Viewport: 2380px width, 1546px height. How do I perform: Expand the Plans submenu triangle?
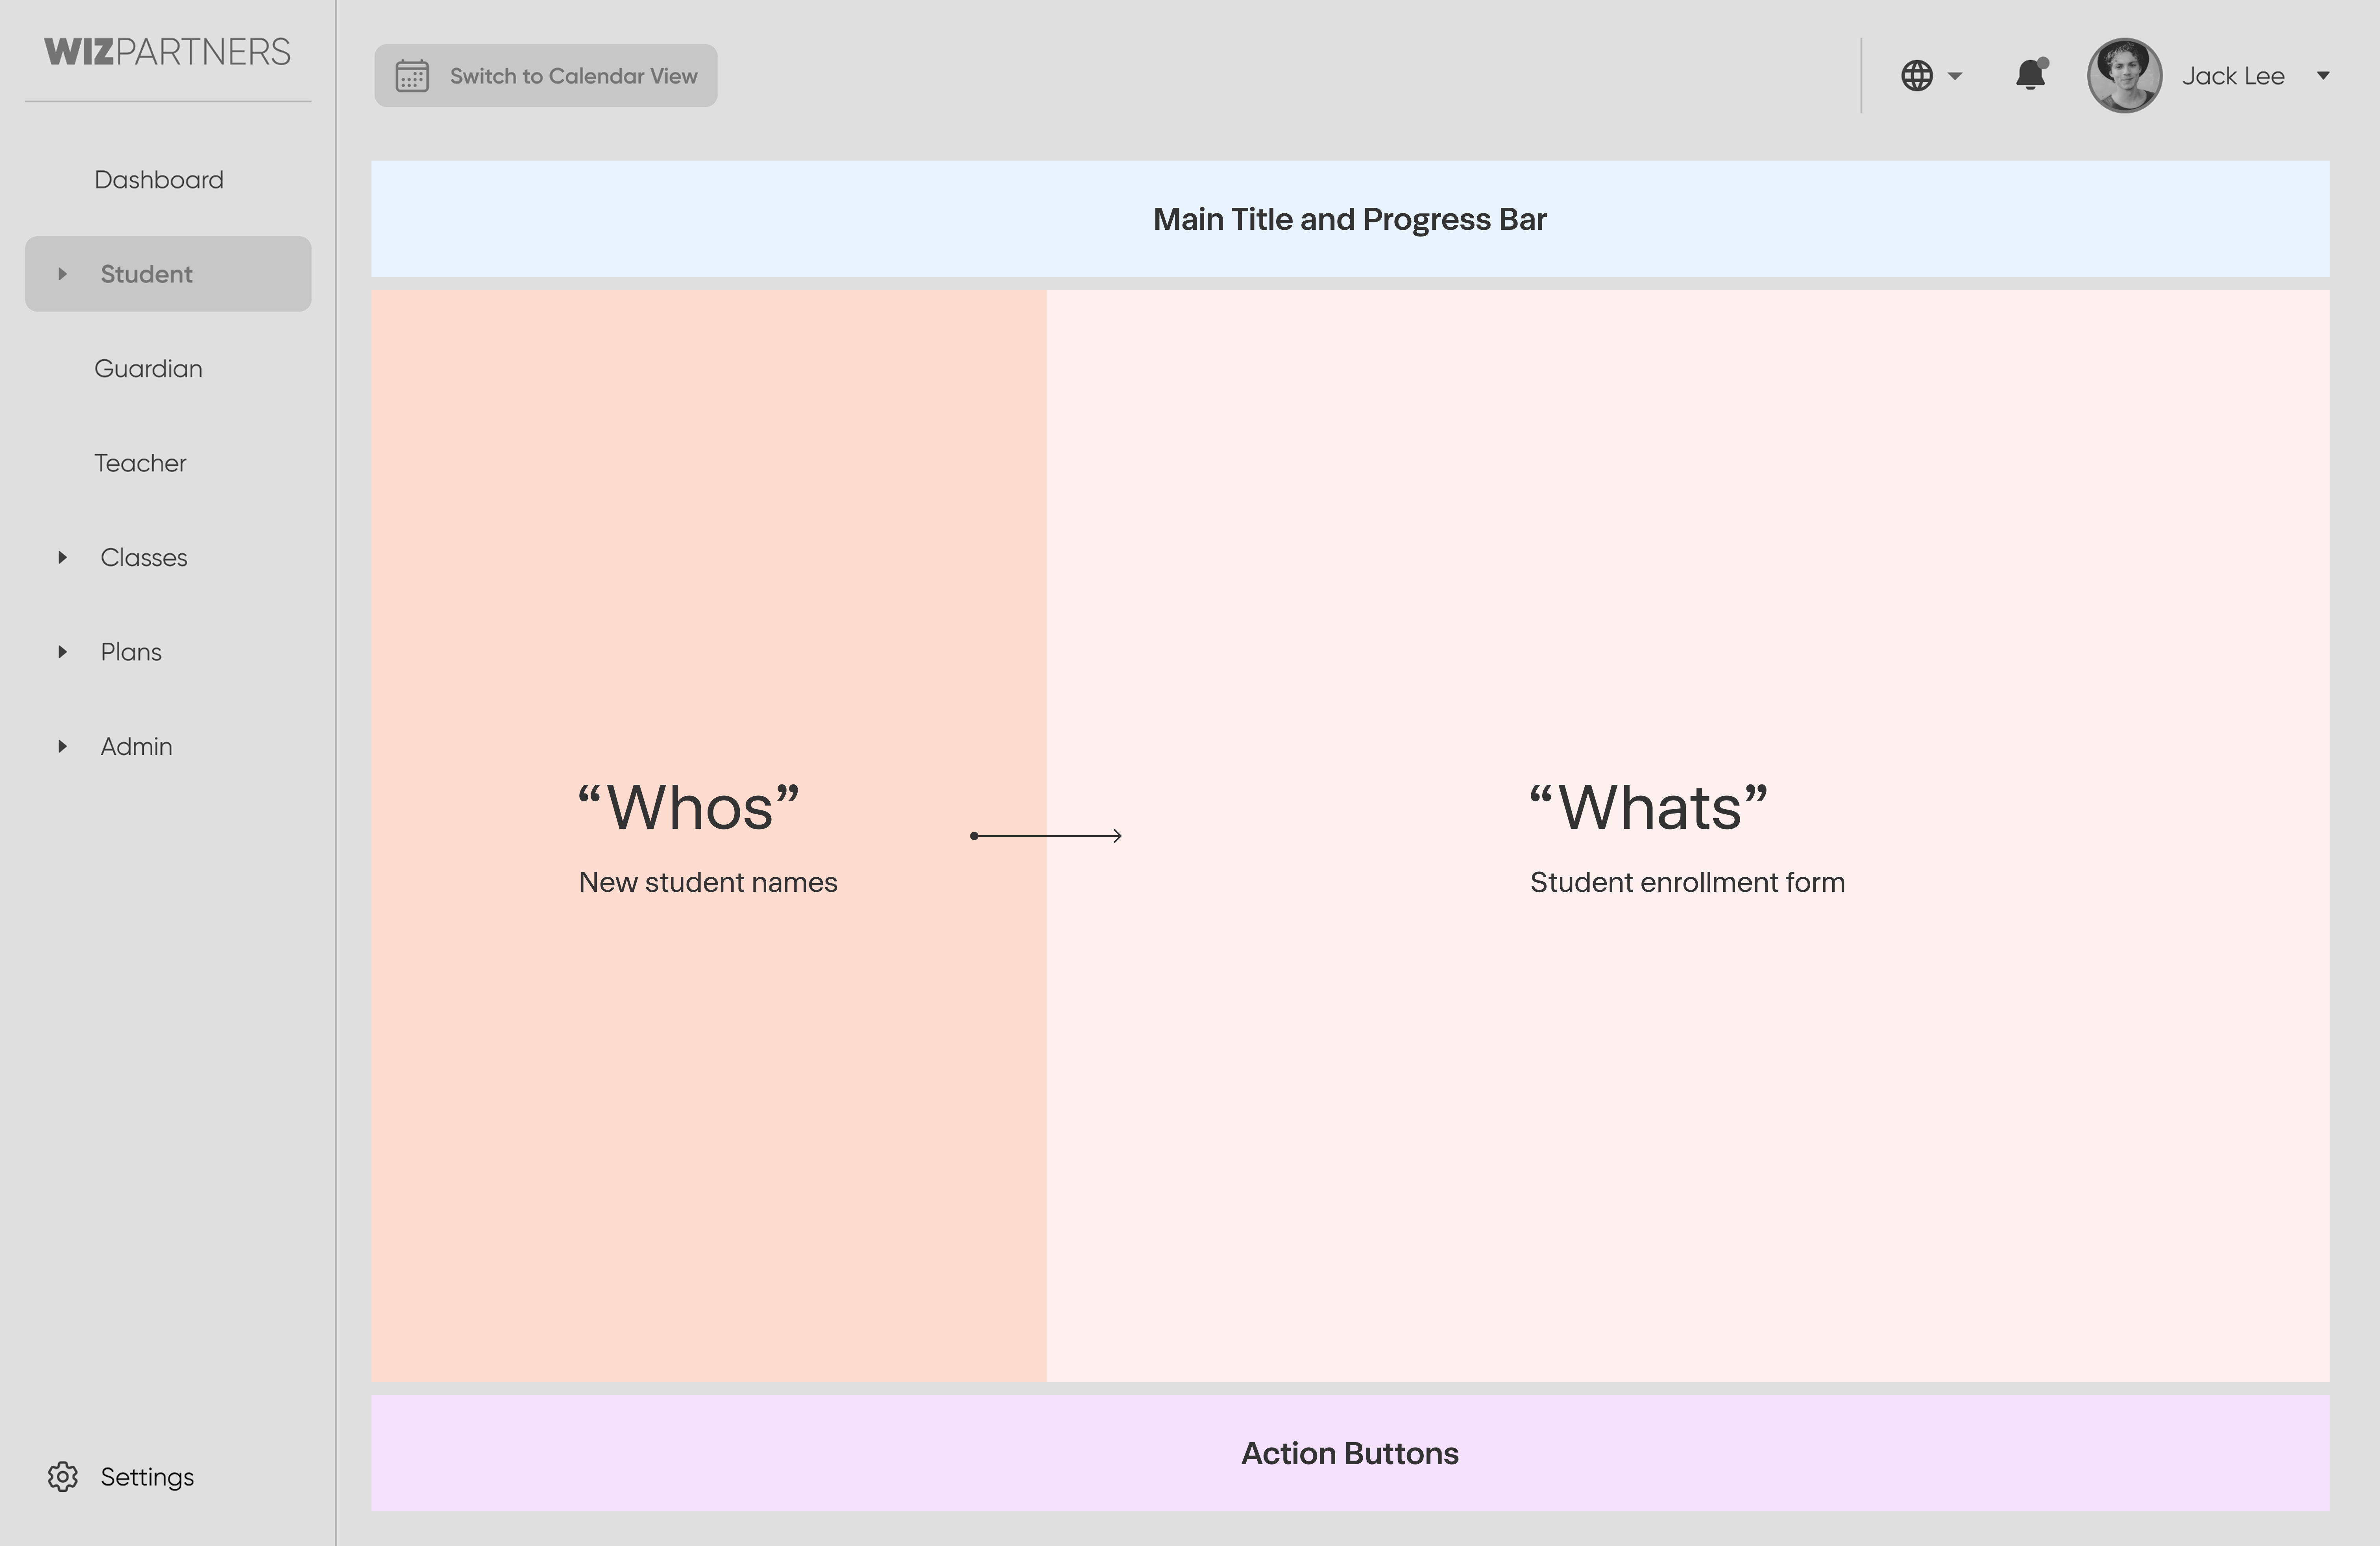[x=62, y=652]
